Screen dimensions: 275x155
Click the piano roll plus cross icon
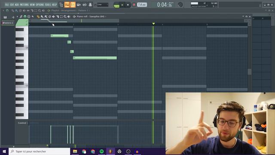(13, 17)
